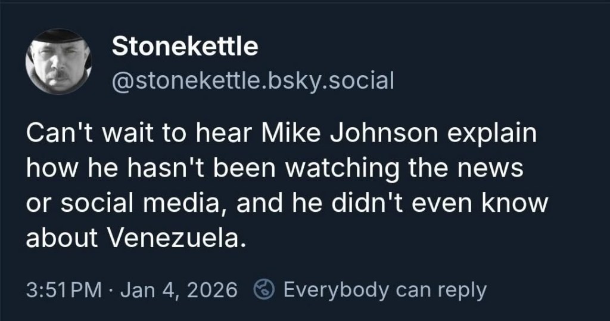Image resolution: width=610 pixels, height=321 pixels.
Task: Click the word "explain" in the post
Action: click(486, 134)
